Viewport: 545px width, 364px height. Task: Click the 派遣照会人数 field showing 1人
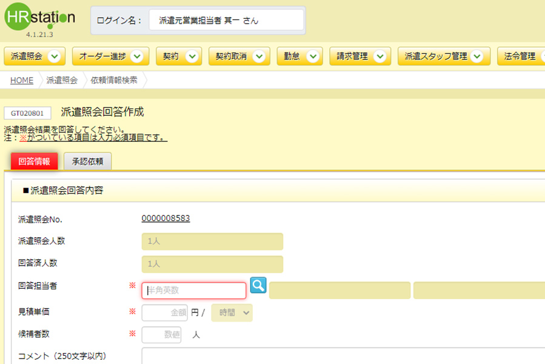click(212, 241)
